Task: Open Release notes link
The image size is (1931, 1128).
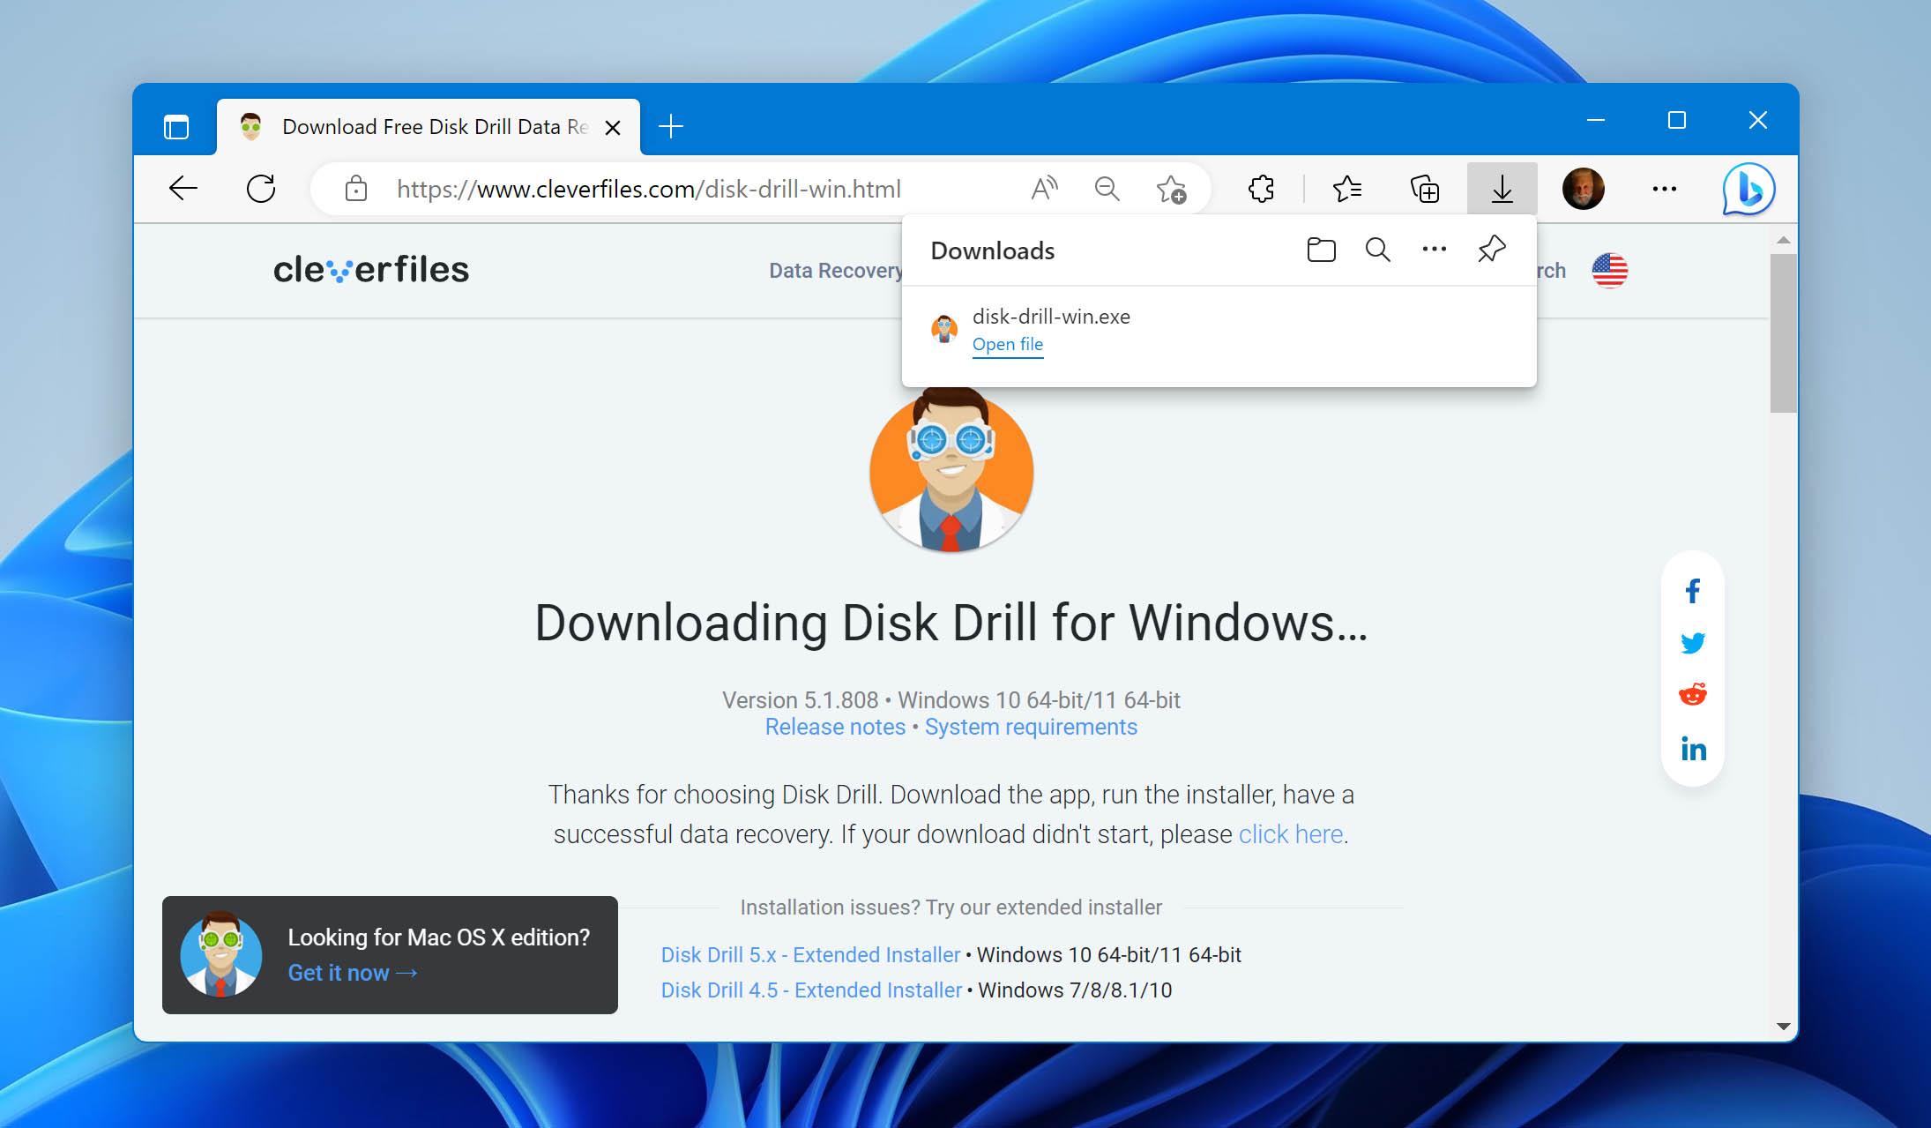Action: pyautogui.click(x=835, y=727)
